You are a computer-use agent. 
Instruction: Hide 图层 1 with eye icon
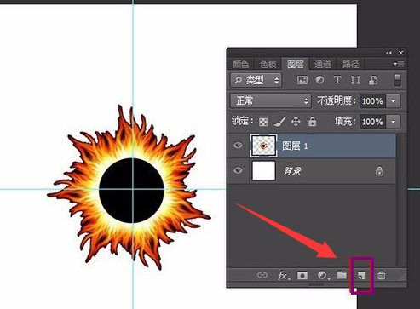238,146
